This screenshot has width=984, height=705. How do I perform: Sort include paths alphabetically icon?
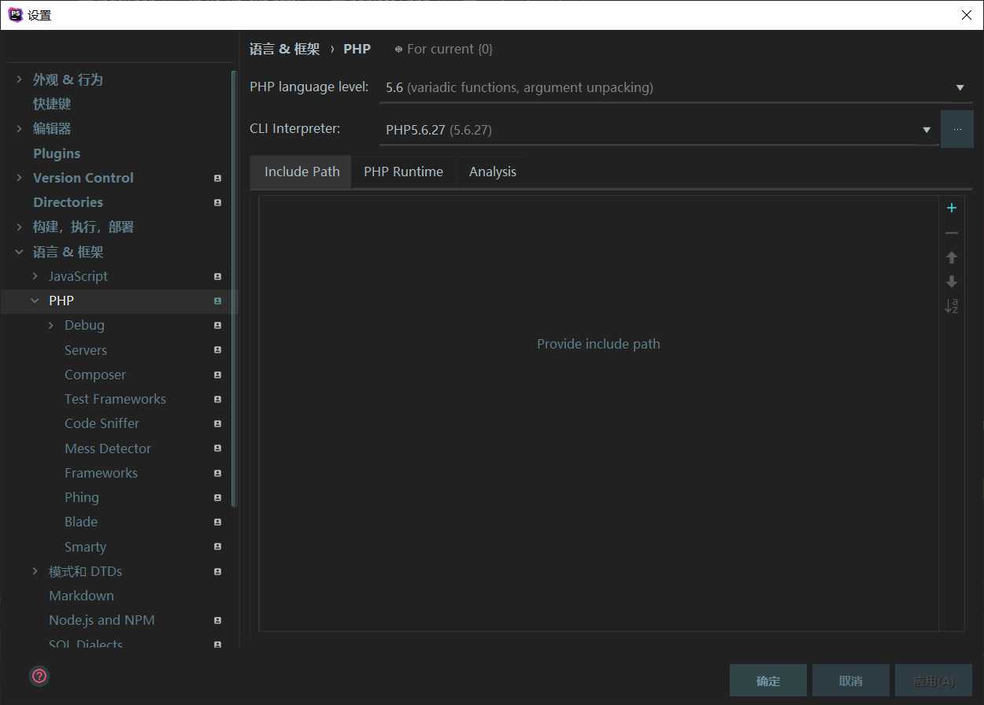(x=952, y=306)
